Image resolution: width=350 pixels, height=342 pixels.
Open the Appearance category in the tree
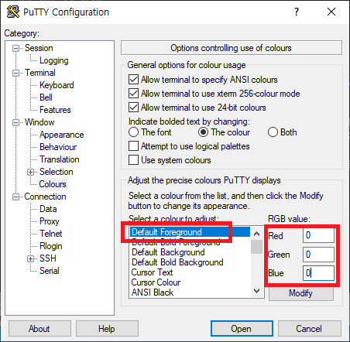pos(62,135)
